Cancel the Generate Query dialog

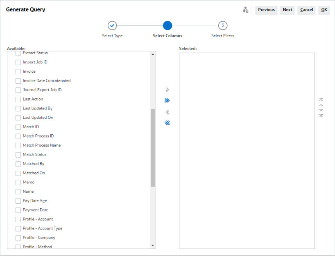coord(306,10)
